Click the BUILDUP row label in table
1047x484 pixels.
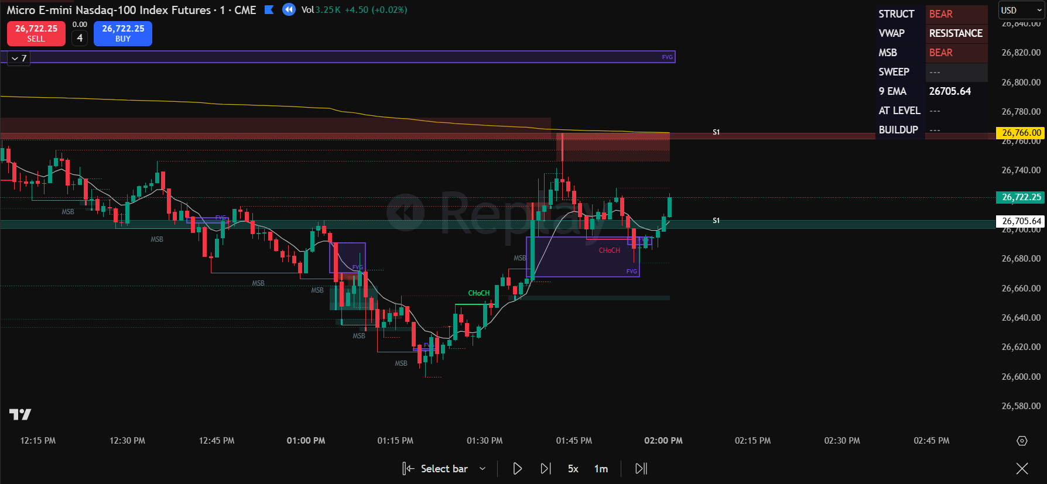pyautogui.click(x=898, y=130)
